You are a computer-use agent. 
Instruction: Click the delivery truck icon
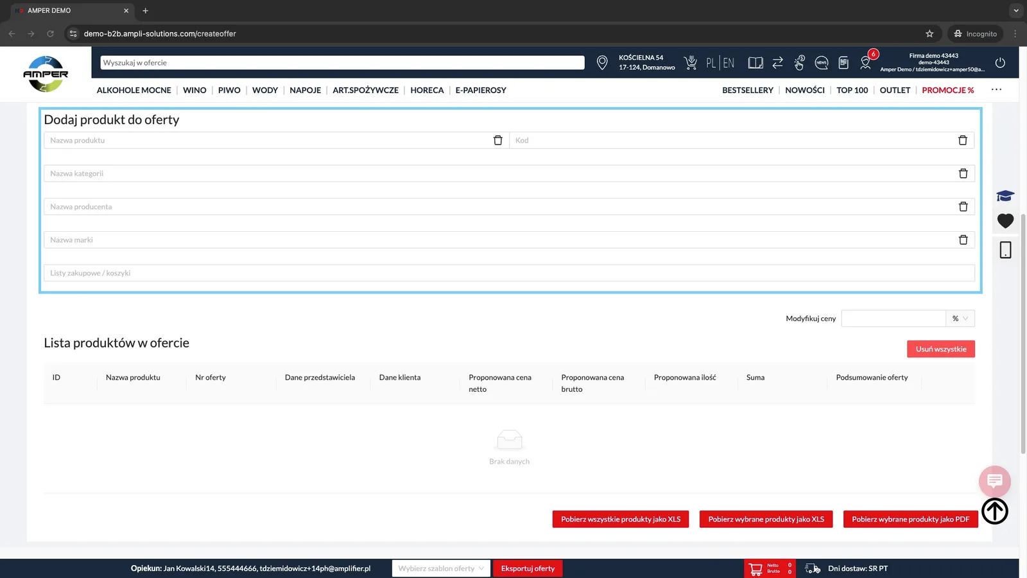coord(813,568)
